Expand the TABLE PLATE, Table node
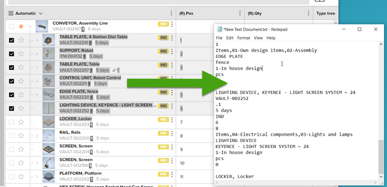 point(37,67)
